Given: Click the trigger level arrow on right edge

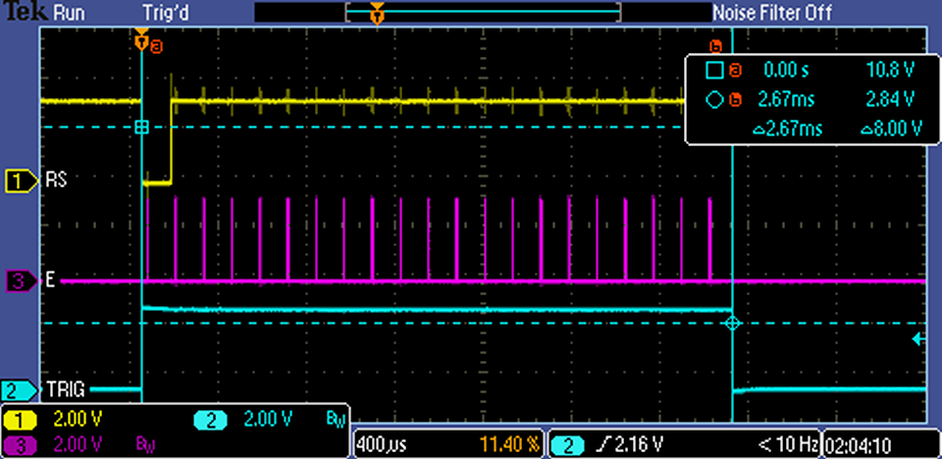Looking at the screenshot, I should click(917, 339).
